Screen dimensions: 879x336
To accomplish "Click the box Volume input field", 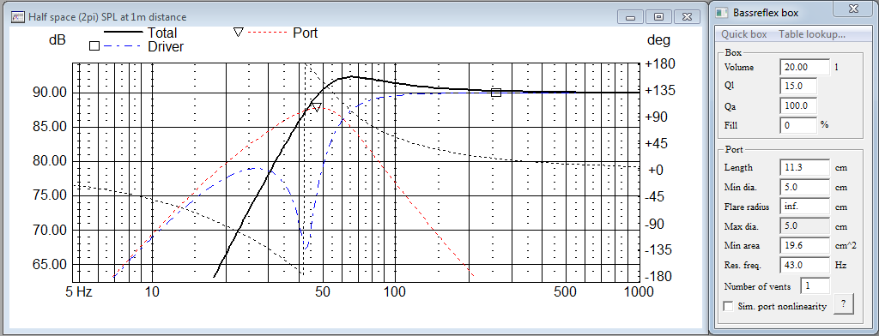I will click(x=804, y=67).
